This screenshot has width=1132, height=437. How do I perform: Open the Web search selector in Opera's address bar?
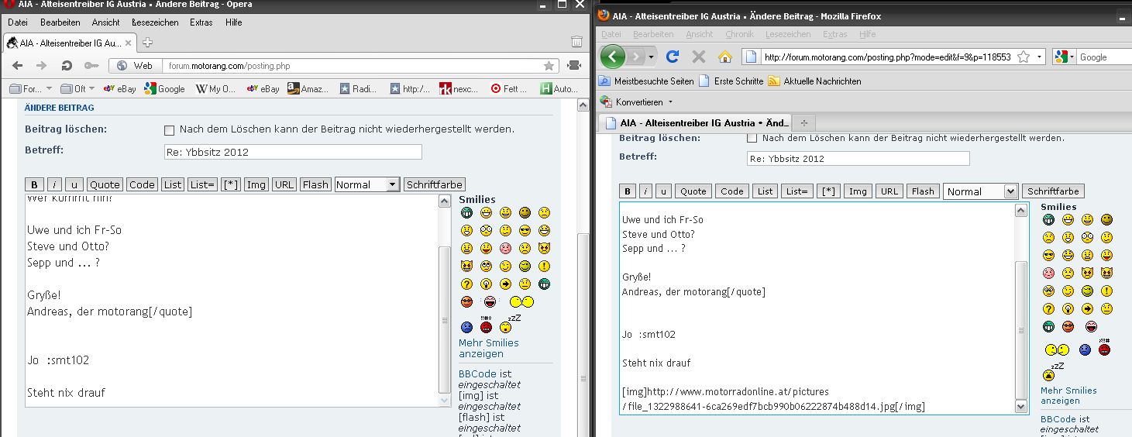click(137, 66)
